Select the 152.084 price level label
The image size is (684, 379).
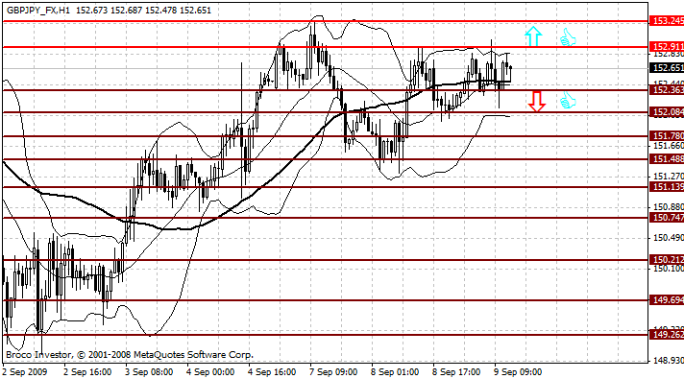667,112
